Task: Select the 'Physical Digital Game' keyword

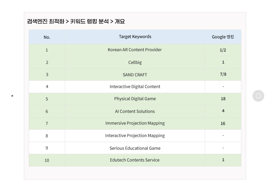Action: click(x=135, y=99)
